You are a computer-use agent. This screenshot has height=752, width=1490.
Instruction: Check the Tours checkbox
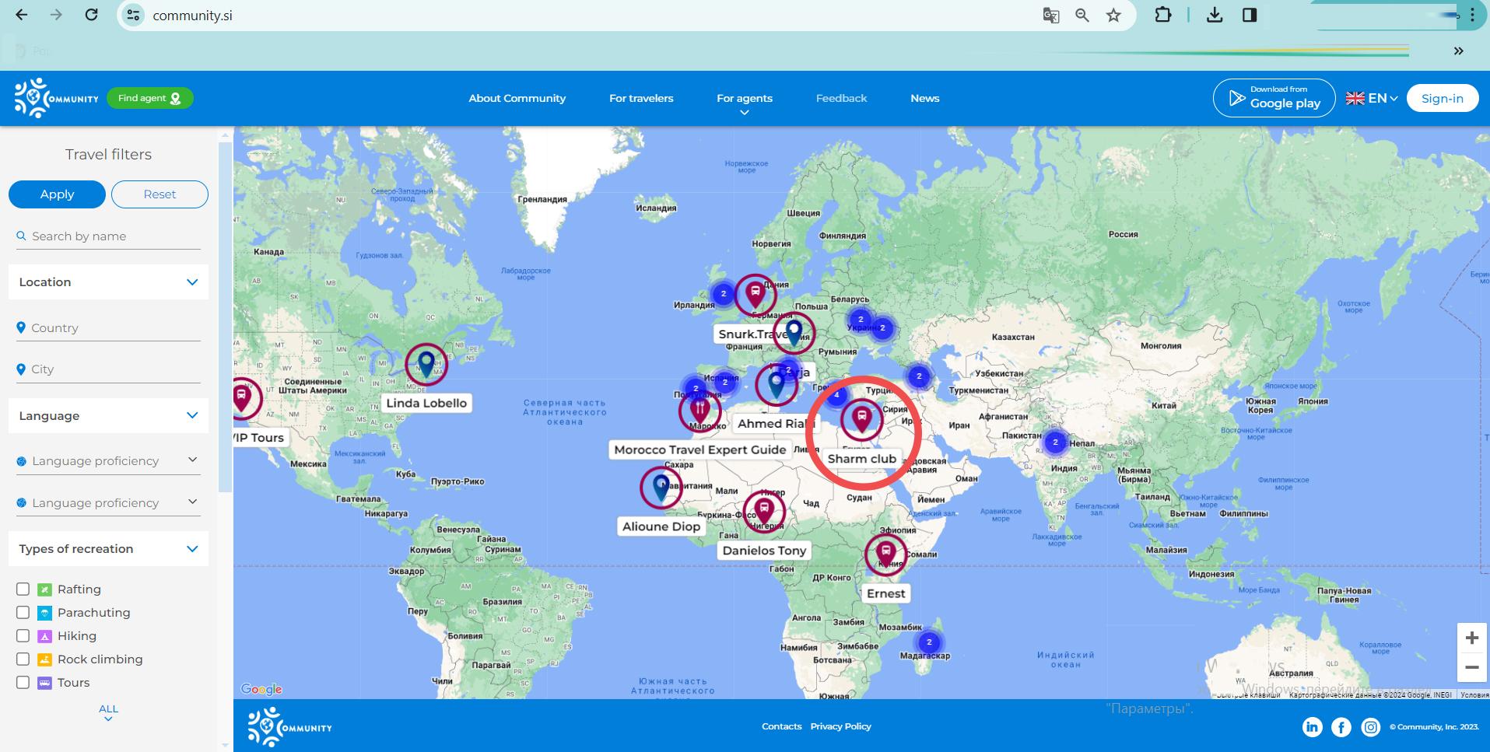[23, 682]
